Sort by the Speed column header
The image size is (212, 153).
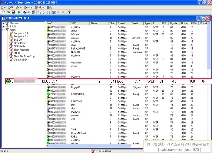point(124,23)
